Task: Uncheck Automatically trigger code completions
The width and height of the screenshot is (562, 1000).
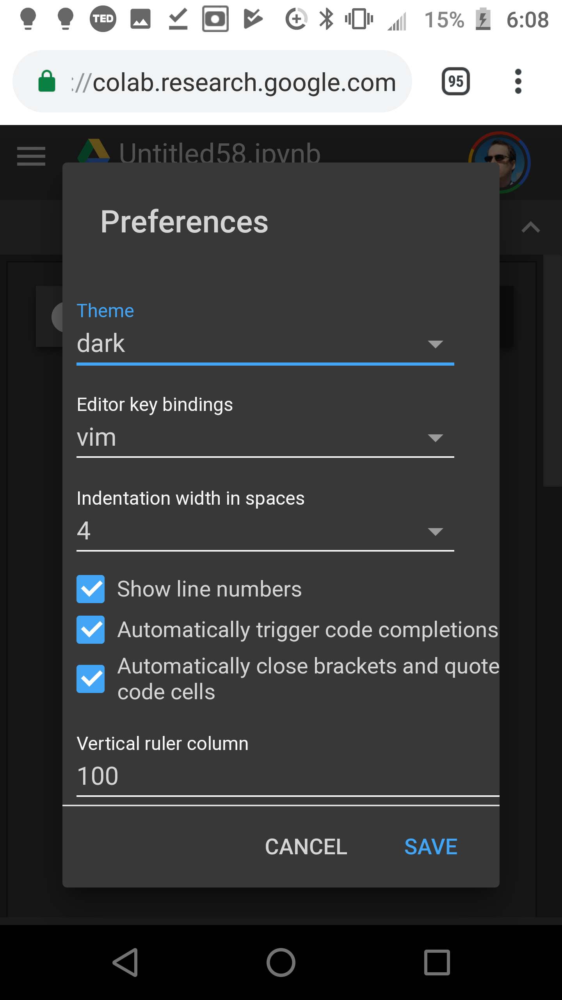Action: pos(91,629)
